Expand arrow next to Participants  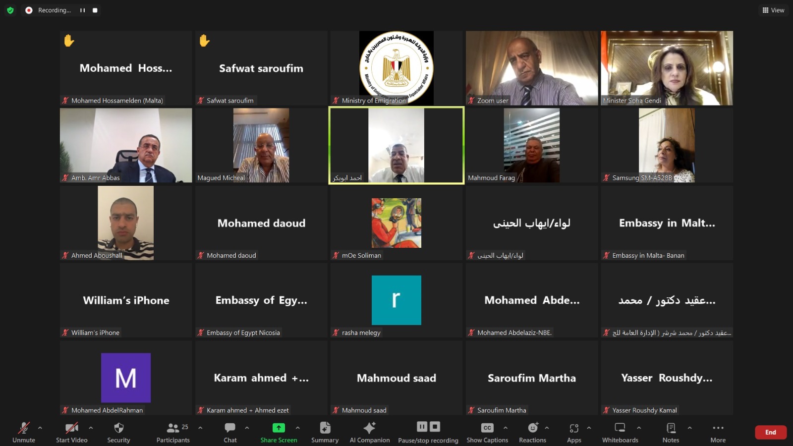pyautogui.click(x=200, y=428)
